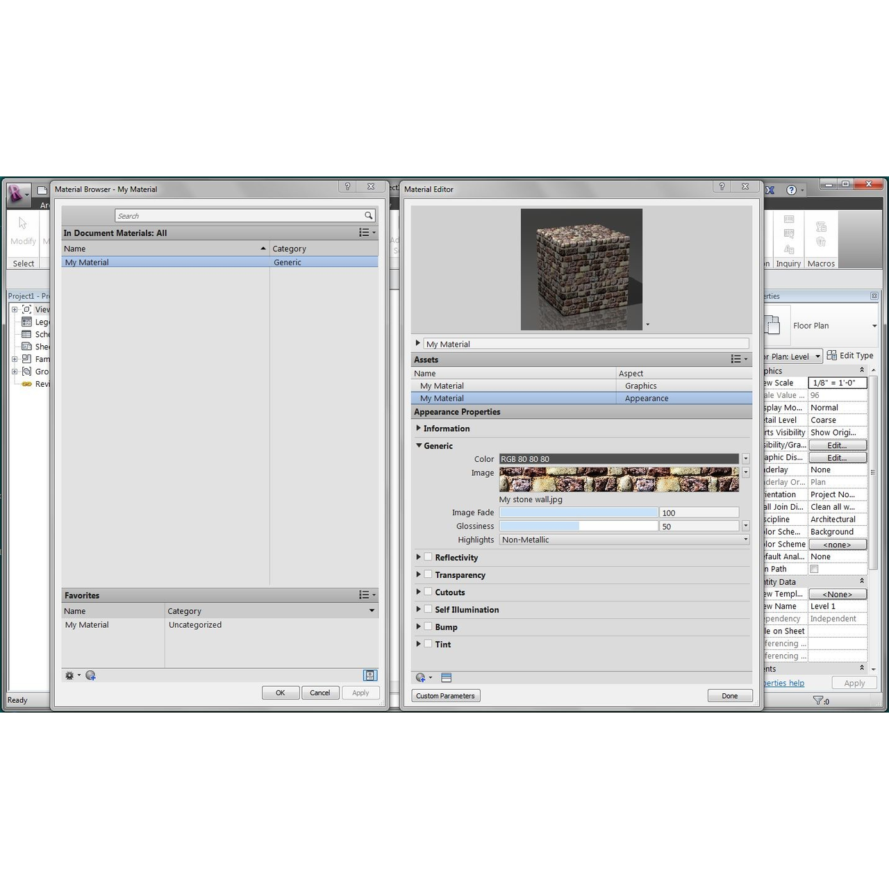
Task: Collapse the Generic properties section
Action: coord(419,446)
